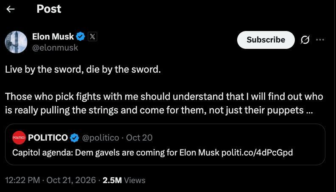
Task: Click the Grok explain-post icon
Action: [x=305, y=40]
